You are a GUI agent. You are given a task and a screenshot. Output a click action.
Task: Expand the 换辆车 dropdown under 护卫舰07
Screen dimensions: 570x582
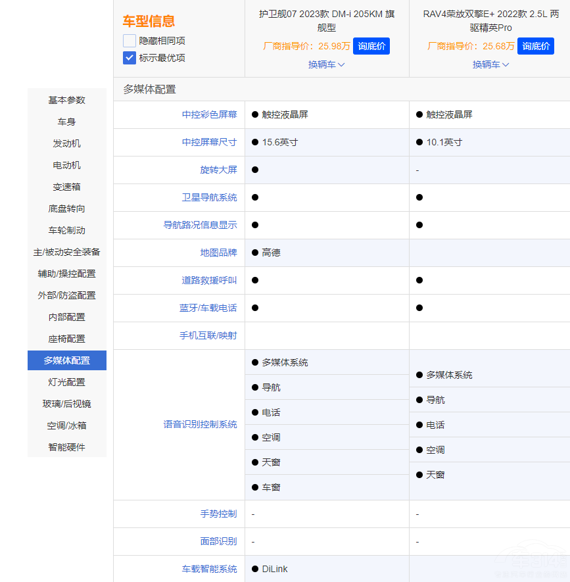coord(326,64)
